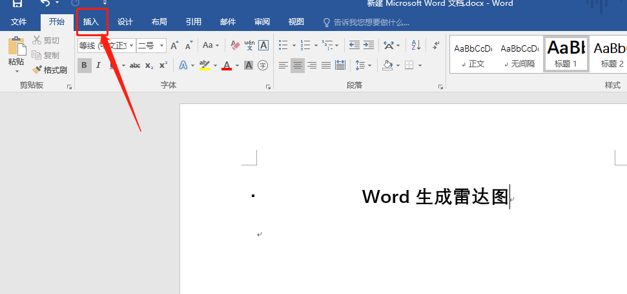Open the 段落 dialog launcher

tap(440, 87)
